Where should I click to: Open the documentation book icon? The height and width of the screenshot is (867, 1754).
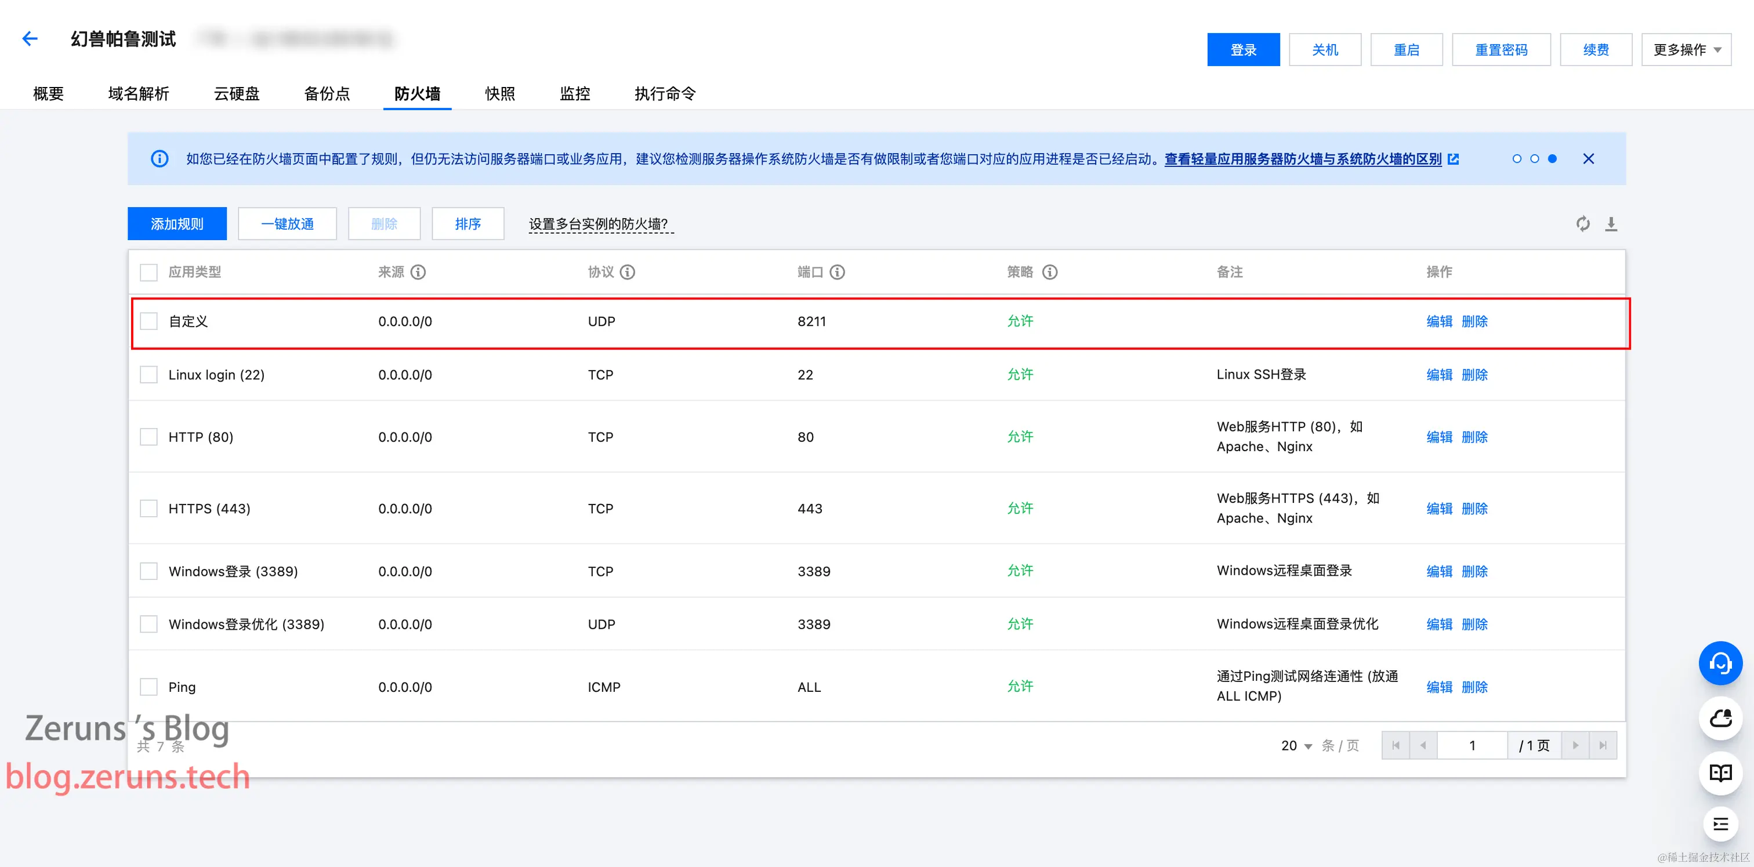[1720, 773]
